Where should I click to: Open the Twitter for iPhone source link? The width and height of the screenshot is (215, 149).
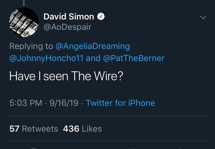(120, 103)
